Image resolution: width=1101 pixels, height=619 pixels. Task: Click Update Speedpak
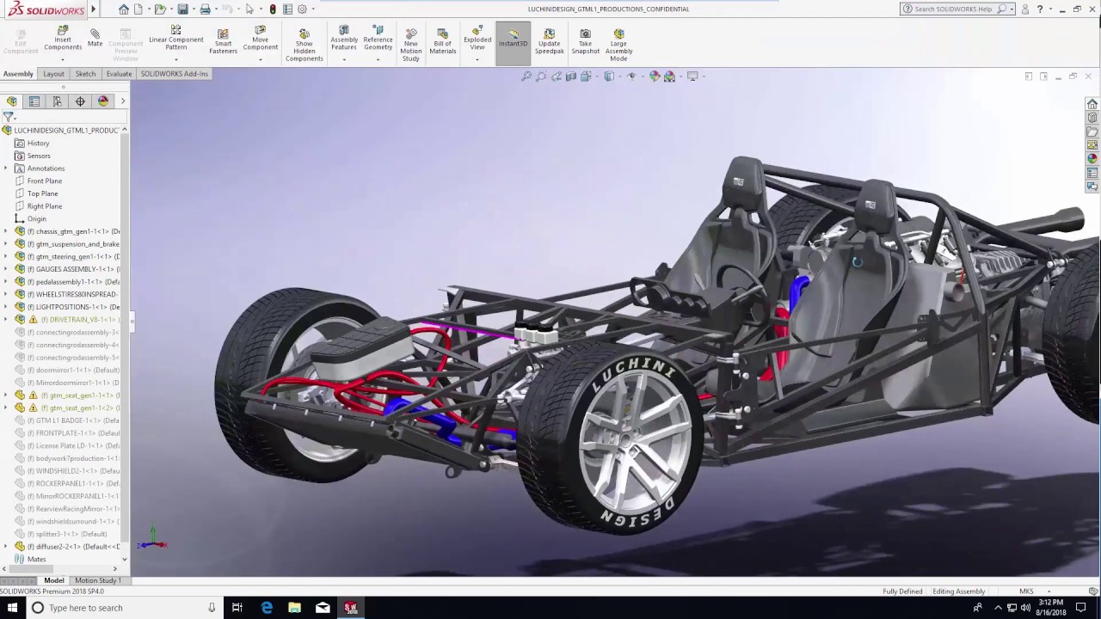550,42
